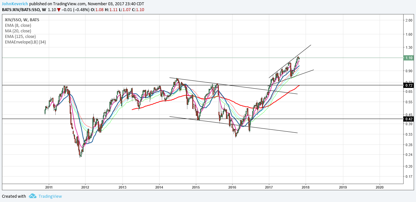Click the 2.00 price axis label

(x=408, y=20)
